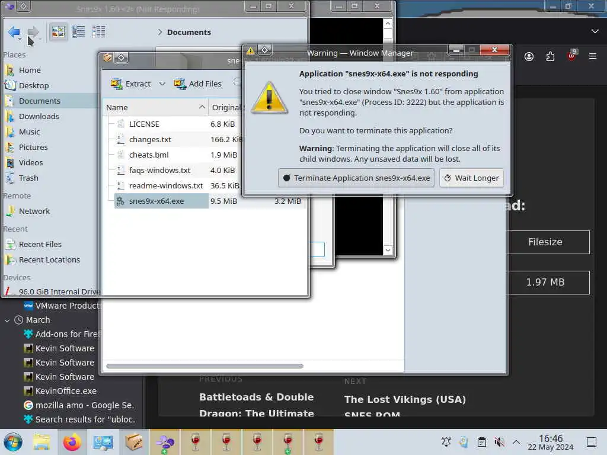Screen dimensions: 607x455
Task: Click horizontal scrollbar in Ark window
Action: tap(205, 366)
